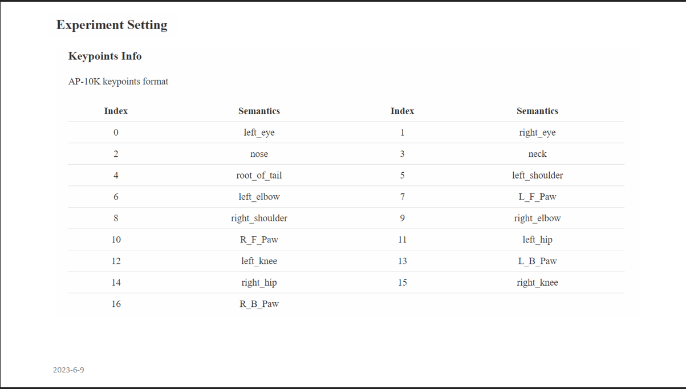Select the root_of_tail cell
The image size is (686, 389).
coord(259,175)
